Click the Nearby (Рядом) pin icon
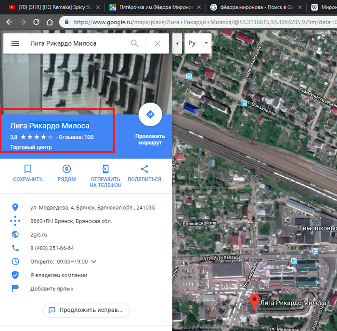337x331 pixels. 66,169
